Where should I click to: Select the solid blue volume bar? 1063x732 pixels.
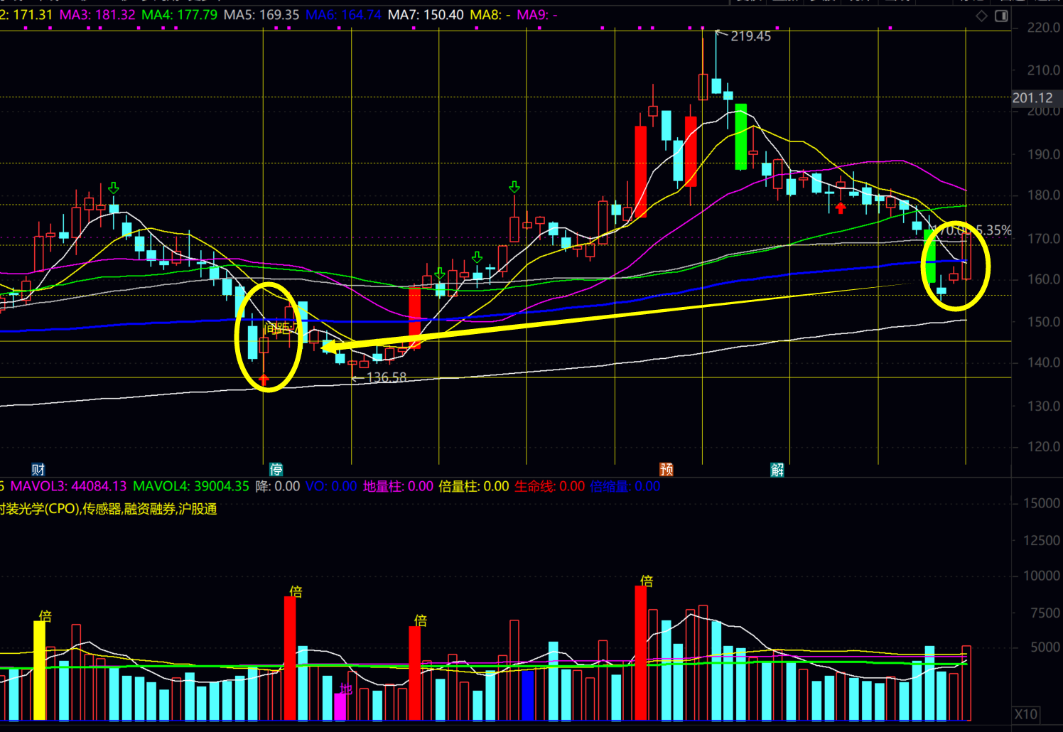point(527,694)
